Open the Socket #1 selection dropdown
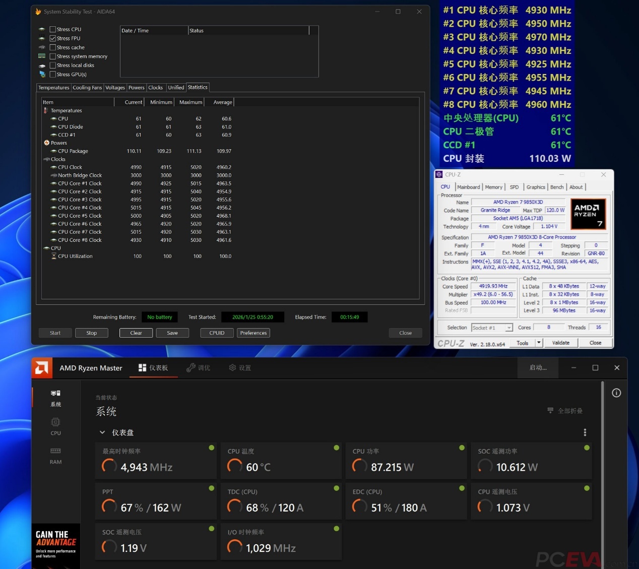Image resolution: width=639 pixels, height=569 pixels. [x=509, y=328]
